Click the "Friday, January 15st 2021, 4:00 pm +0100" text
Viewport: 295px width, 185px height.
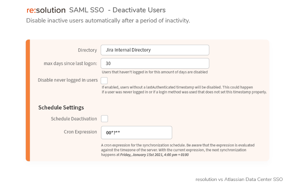(154, 155)
